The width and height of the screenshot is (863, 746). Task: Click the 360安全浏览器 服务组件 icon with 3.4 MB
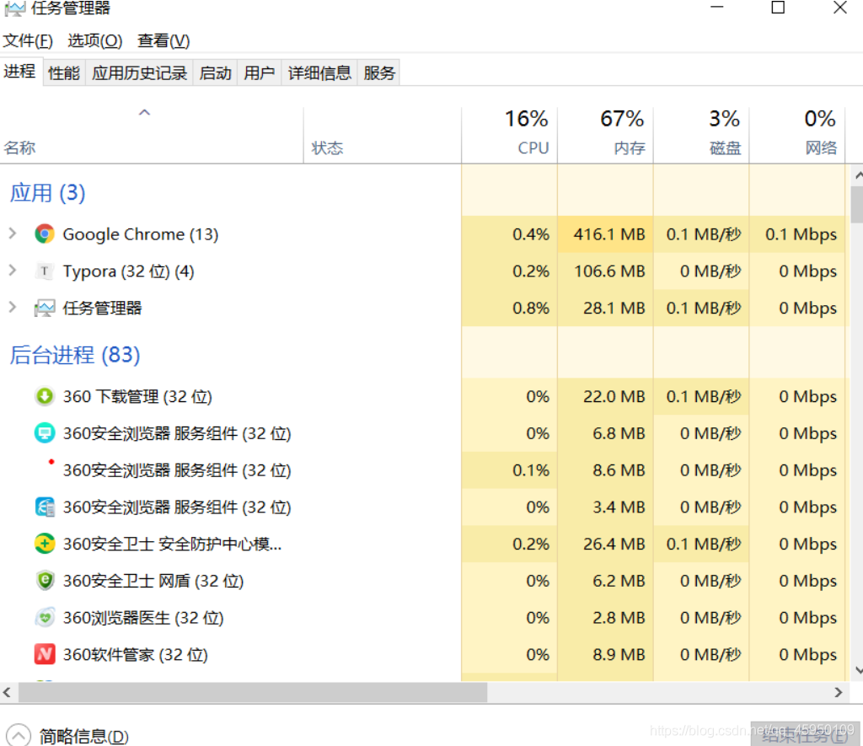45,507
